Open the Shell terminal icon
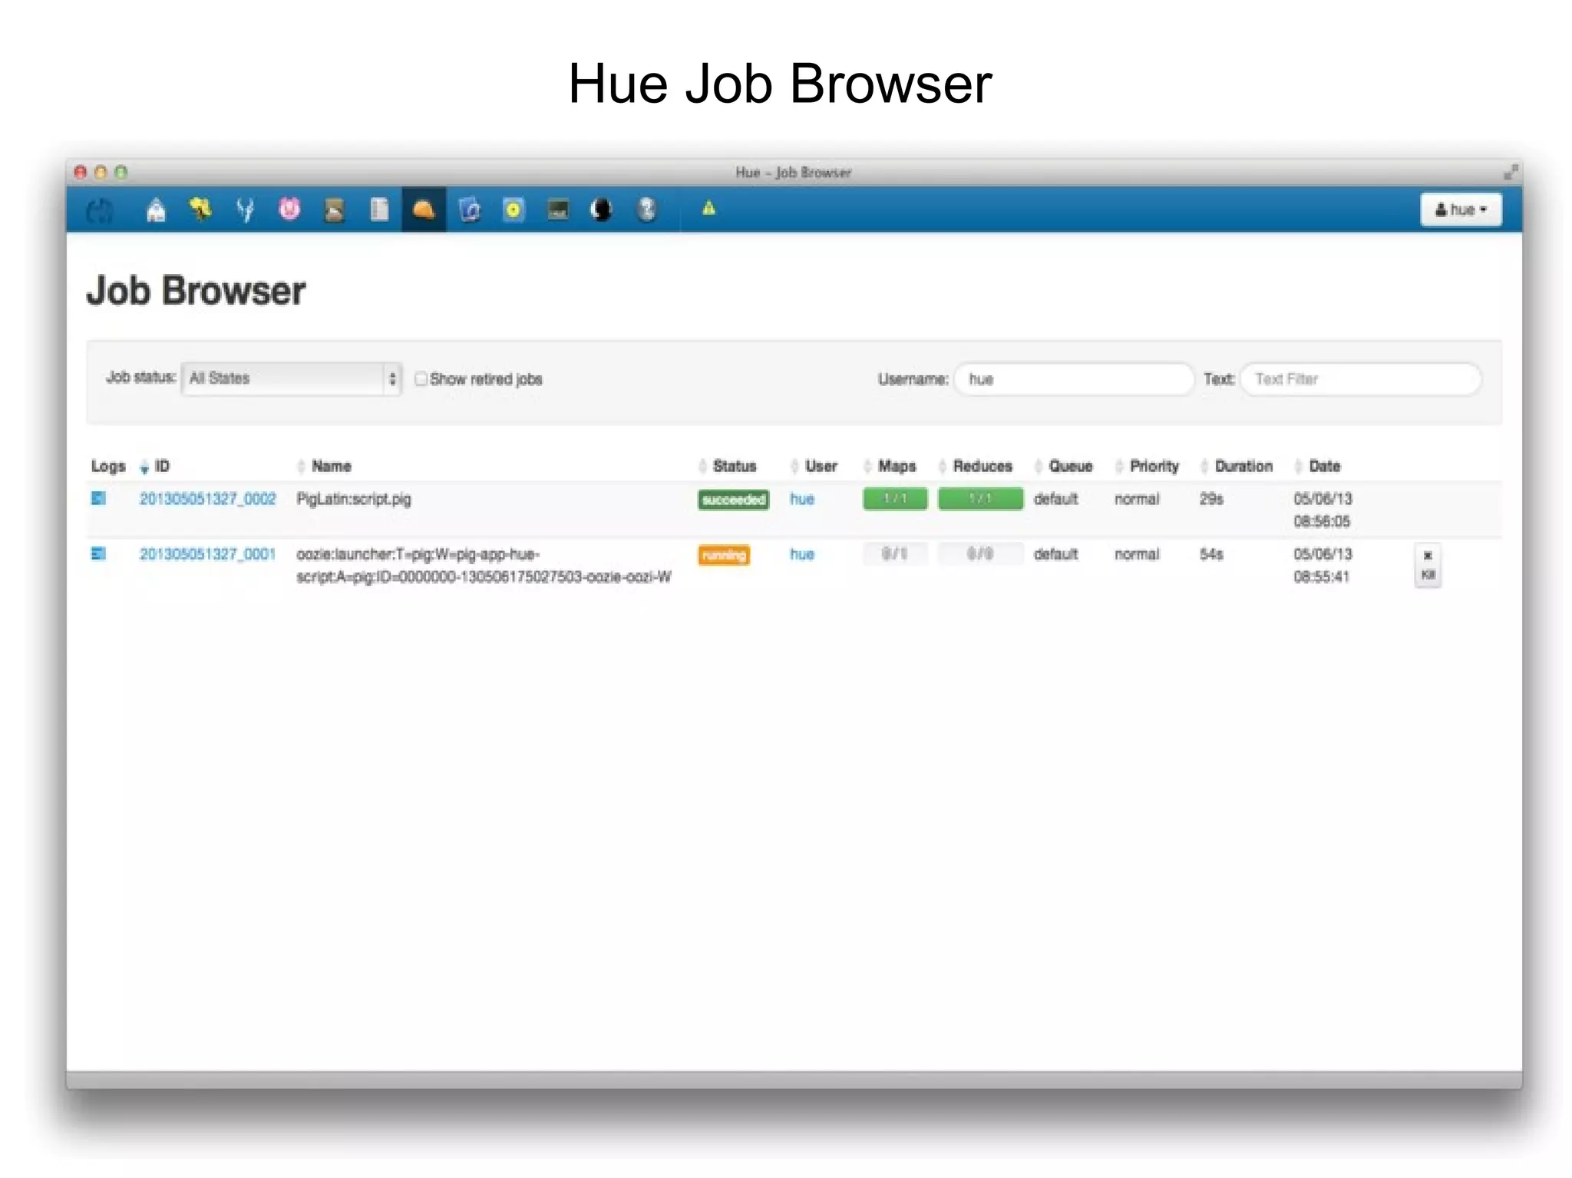This screenshot has width=1572, height=1178. [558, 210]
